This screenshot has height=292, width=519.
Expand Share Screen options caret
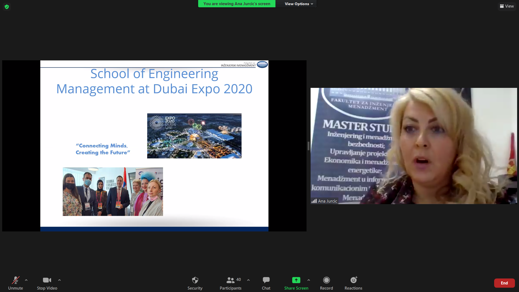[x=309, y=280]
